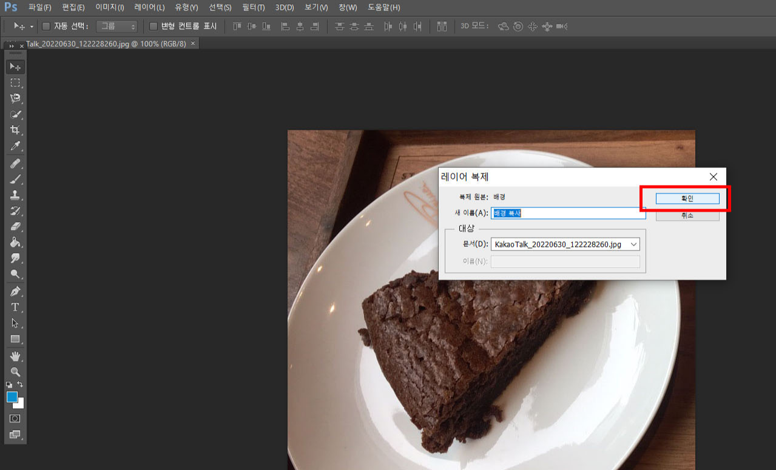The width and height of the screenshot is (776, 470).
Task: Select the Spot Healing Brush tool
Action: [15, 164]
